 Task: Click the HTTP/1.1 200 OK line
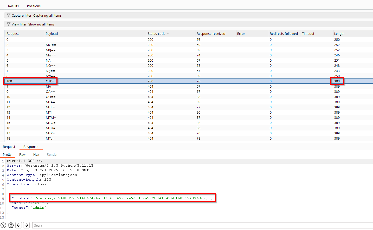tap(24, 161)
